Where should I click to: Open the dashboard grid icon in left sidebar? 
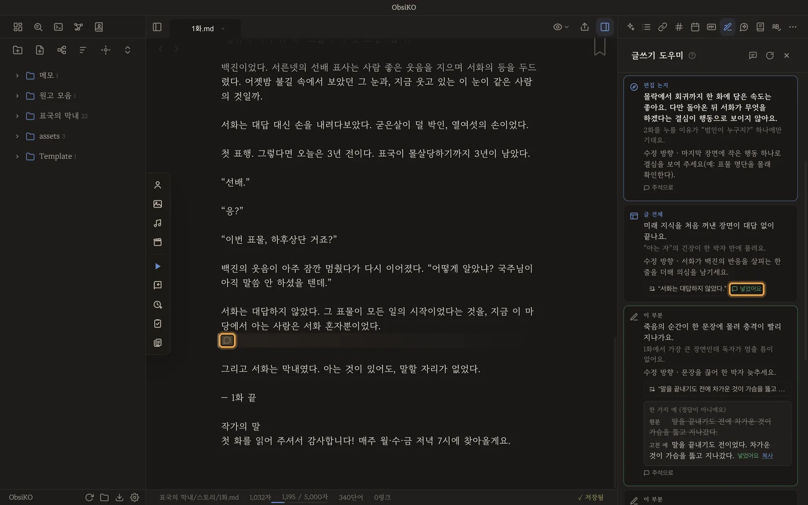18,27
